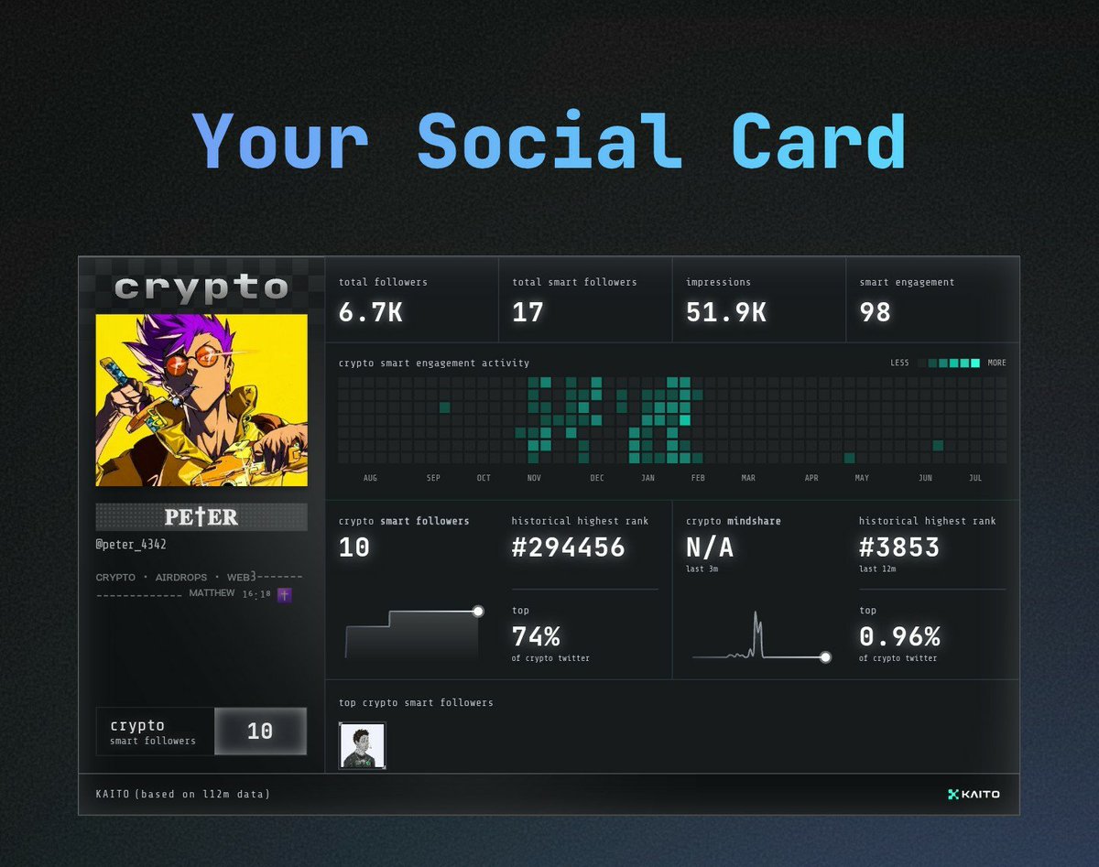This screenshot has height=867, width=1099.
Task: Click the 'MATTHEW 16:18' bio text
Action: pyautogui.click(x=228, y=594)
